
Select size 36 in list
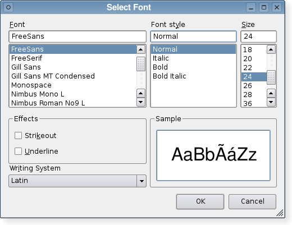click(254, 103)
